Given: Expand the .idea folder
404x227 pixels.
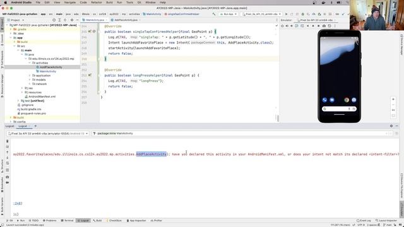Looking at the screenshot, I should point(11,33).
